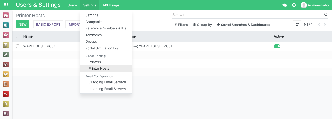Open the apps grid launcher

(6, 5)
